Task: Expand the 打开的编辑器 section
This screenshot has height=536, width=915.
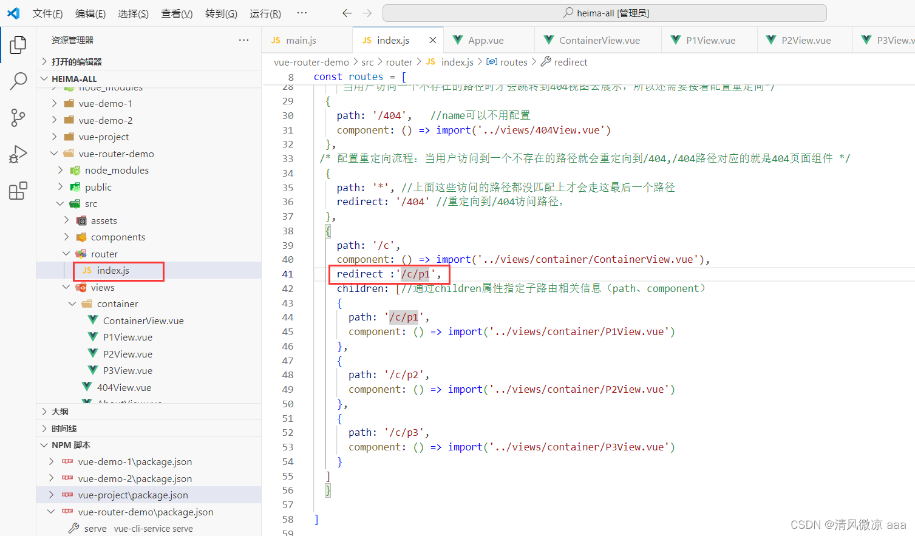Action: 44,61
